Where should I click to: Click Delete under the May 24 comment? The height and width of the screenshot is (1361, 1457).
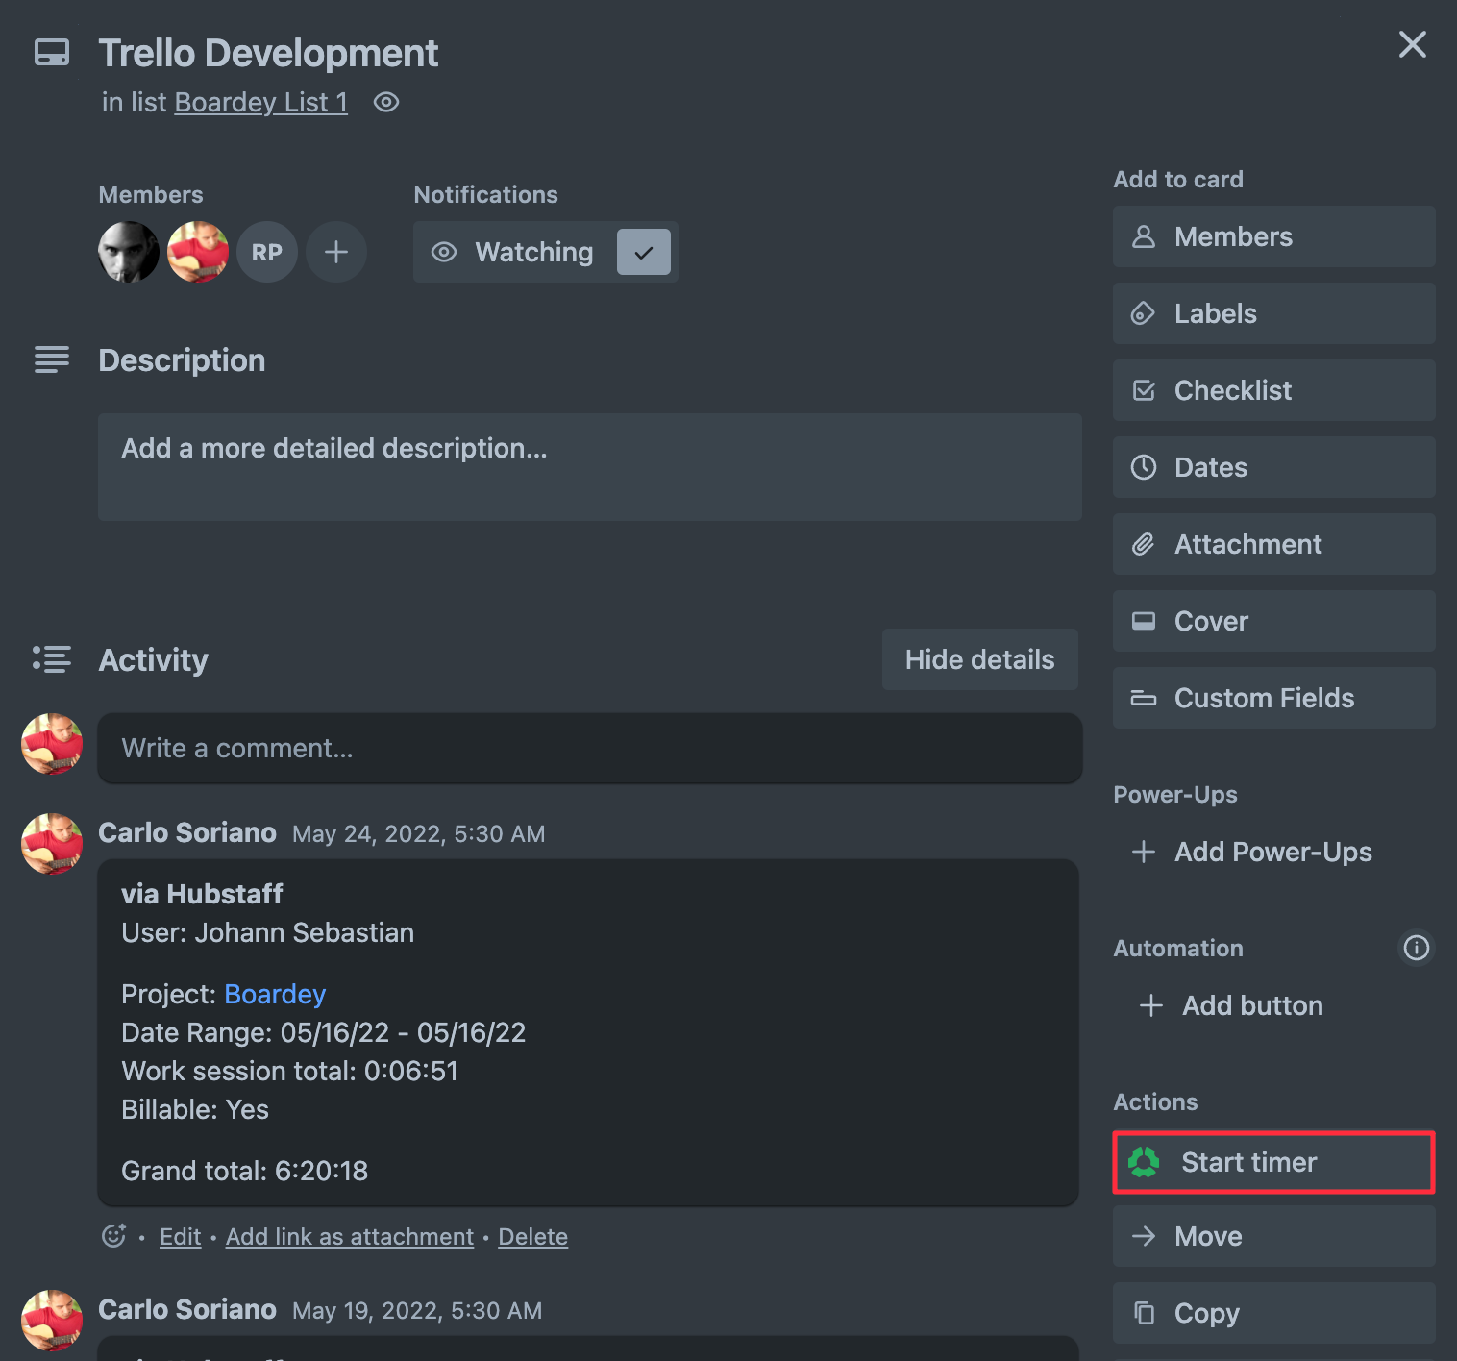coord(533,1237)
